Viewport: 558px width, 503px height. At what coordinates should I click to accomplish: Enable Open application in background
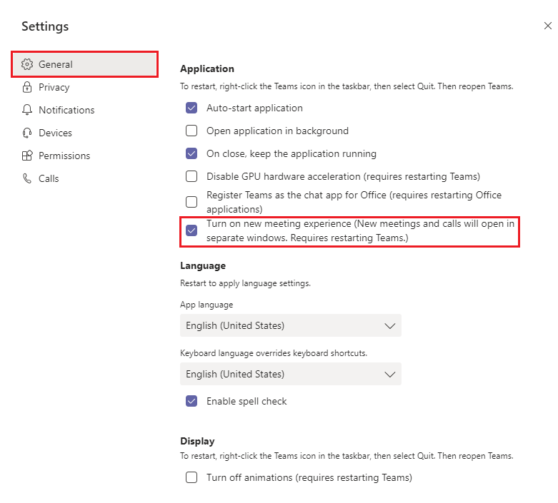191,131
